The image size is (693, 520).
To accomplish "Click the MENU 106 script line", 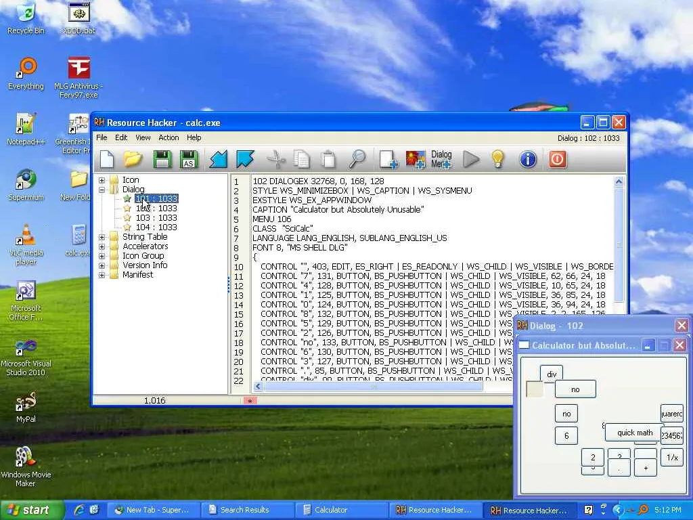I will (272, 219).
